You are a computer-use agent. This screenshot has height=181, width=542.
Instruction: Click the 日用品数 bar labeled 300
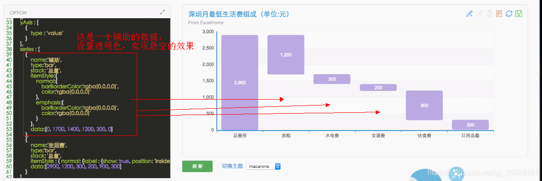click(x=470, y=125)
